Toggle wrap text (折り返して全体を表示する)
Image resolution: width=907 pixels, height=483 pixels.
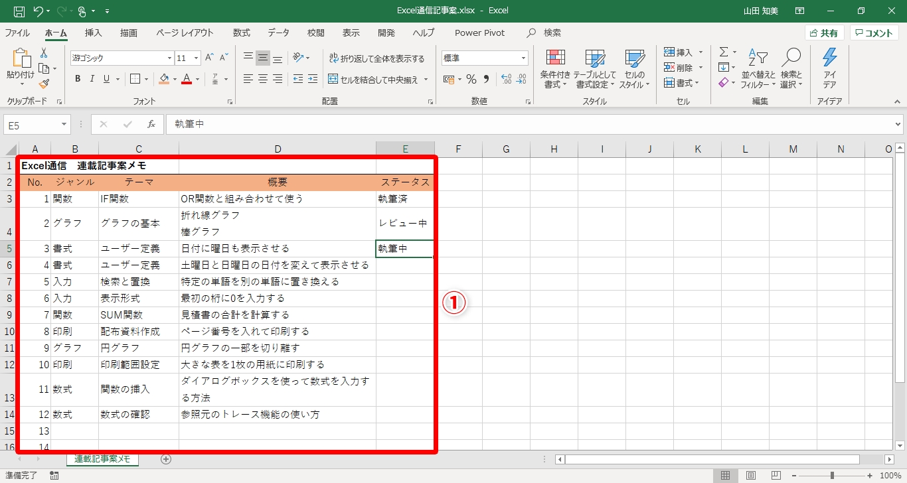coord(376,58)
